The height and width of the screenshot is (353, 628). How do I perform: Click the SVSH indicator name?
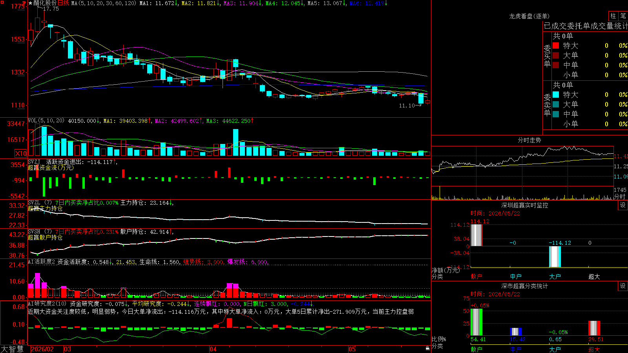34,232
